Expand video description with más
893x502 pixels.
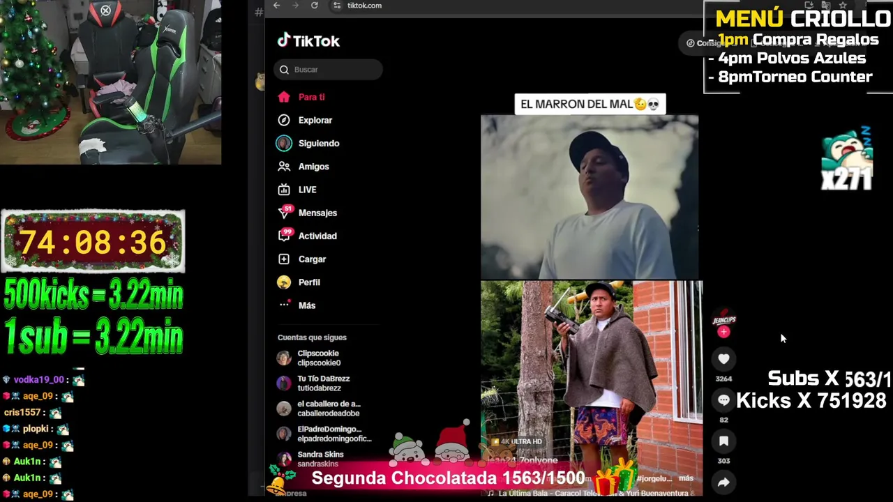point(686,478)
